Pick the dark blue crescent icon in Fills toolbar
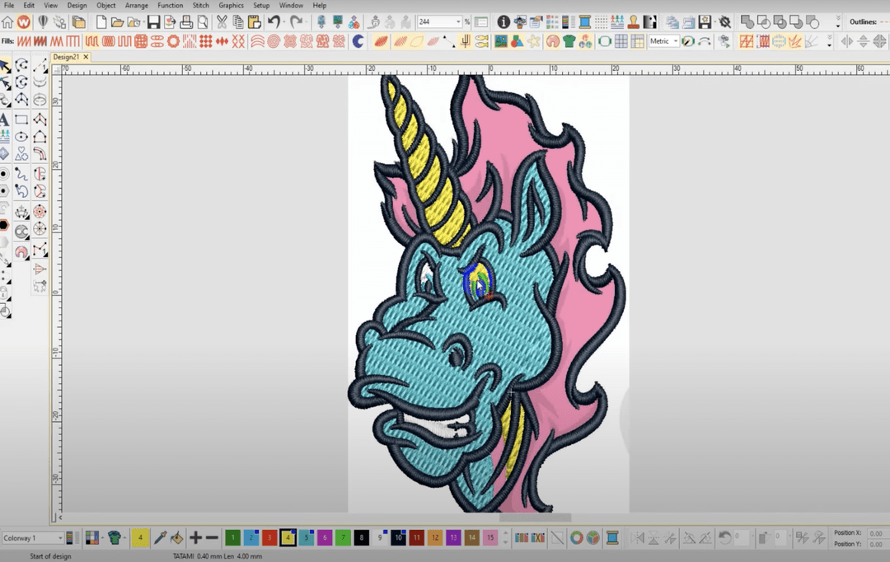Viewport: 890px width, 562px height. 358,41
